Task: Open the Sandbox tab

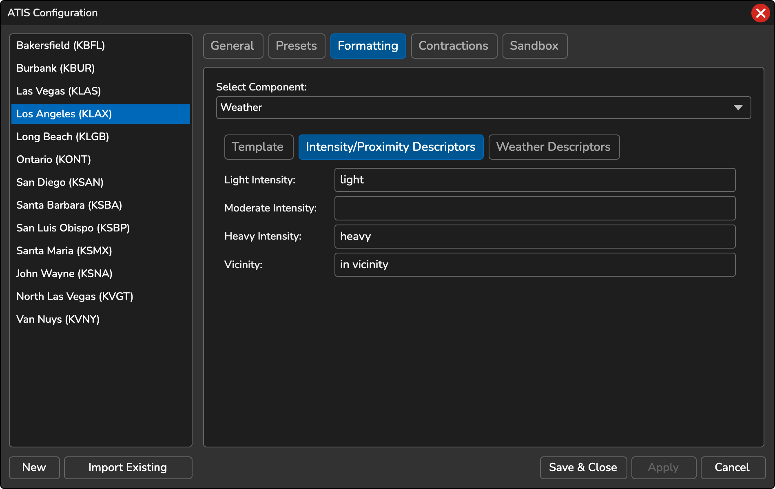Action: (535, 46)
